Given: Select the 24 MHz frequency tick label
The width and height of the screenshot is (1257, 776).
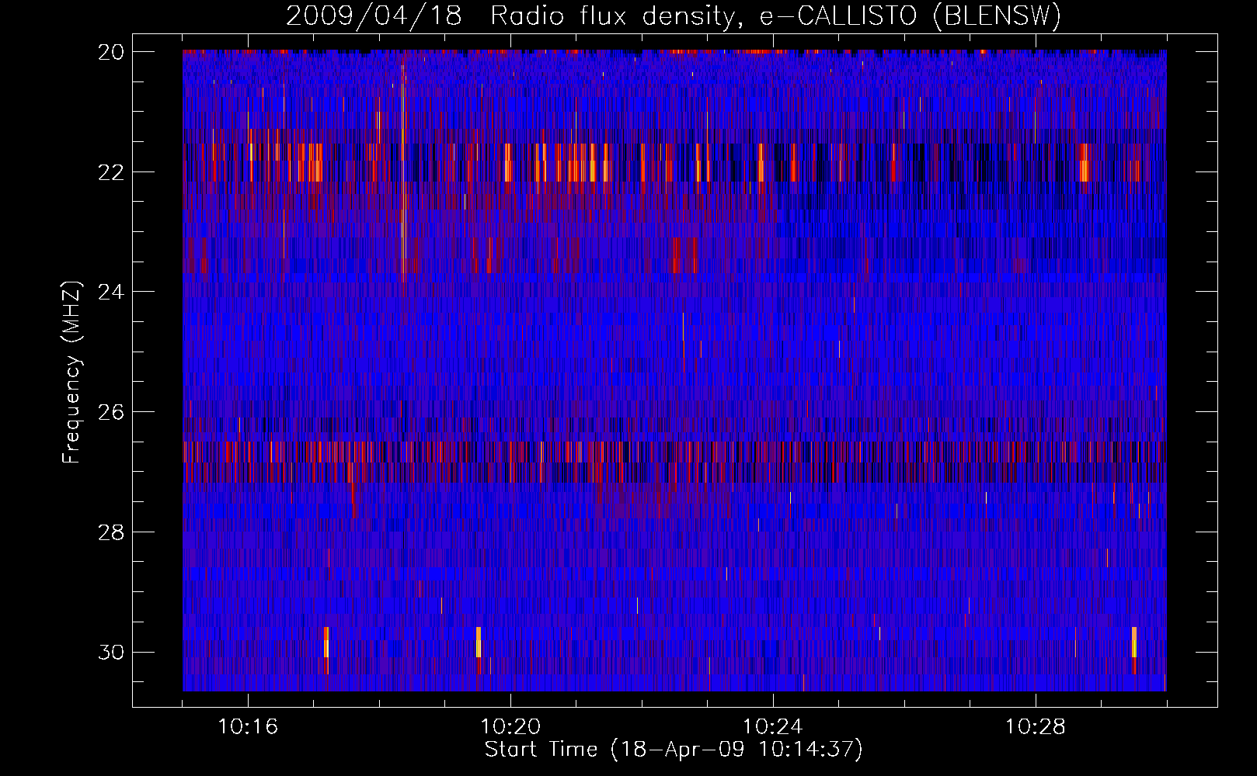Looking at the screenshot, I should click(x=111, y=293).
